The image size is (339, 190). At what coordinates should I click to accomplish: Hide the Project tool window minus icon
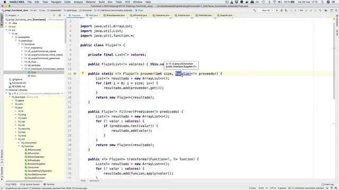coord(64,15)
